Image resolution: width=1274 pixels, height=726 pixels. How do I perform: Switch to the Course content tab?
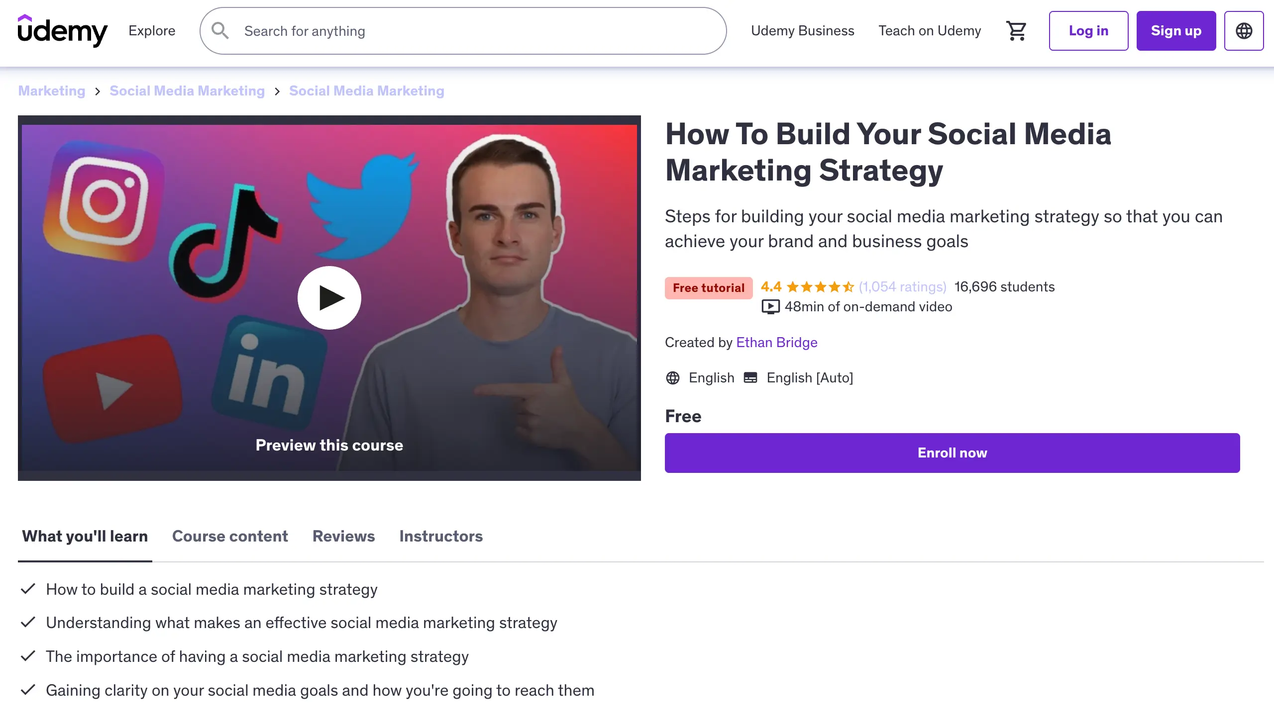(x=229, y=536)
